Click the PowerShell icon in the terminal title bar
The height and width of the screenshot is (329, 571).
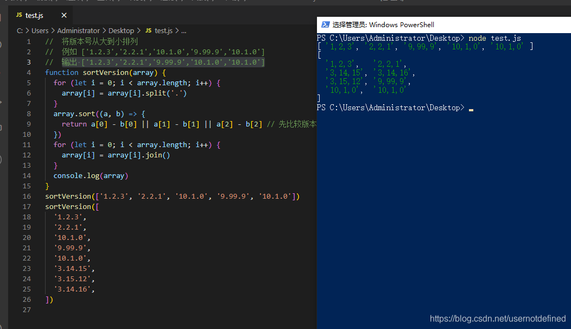point(325,24)
